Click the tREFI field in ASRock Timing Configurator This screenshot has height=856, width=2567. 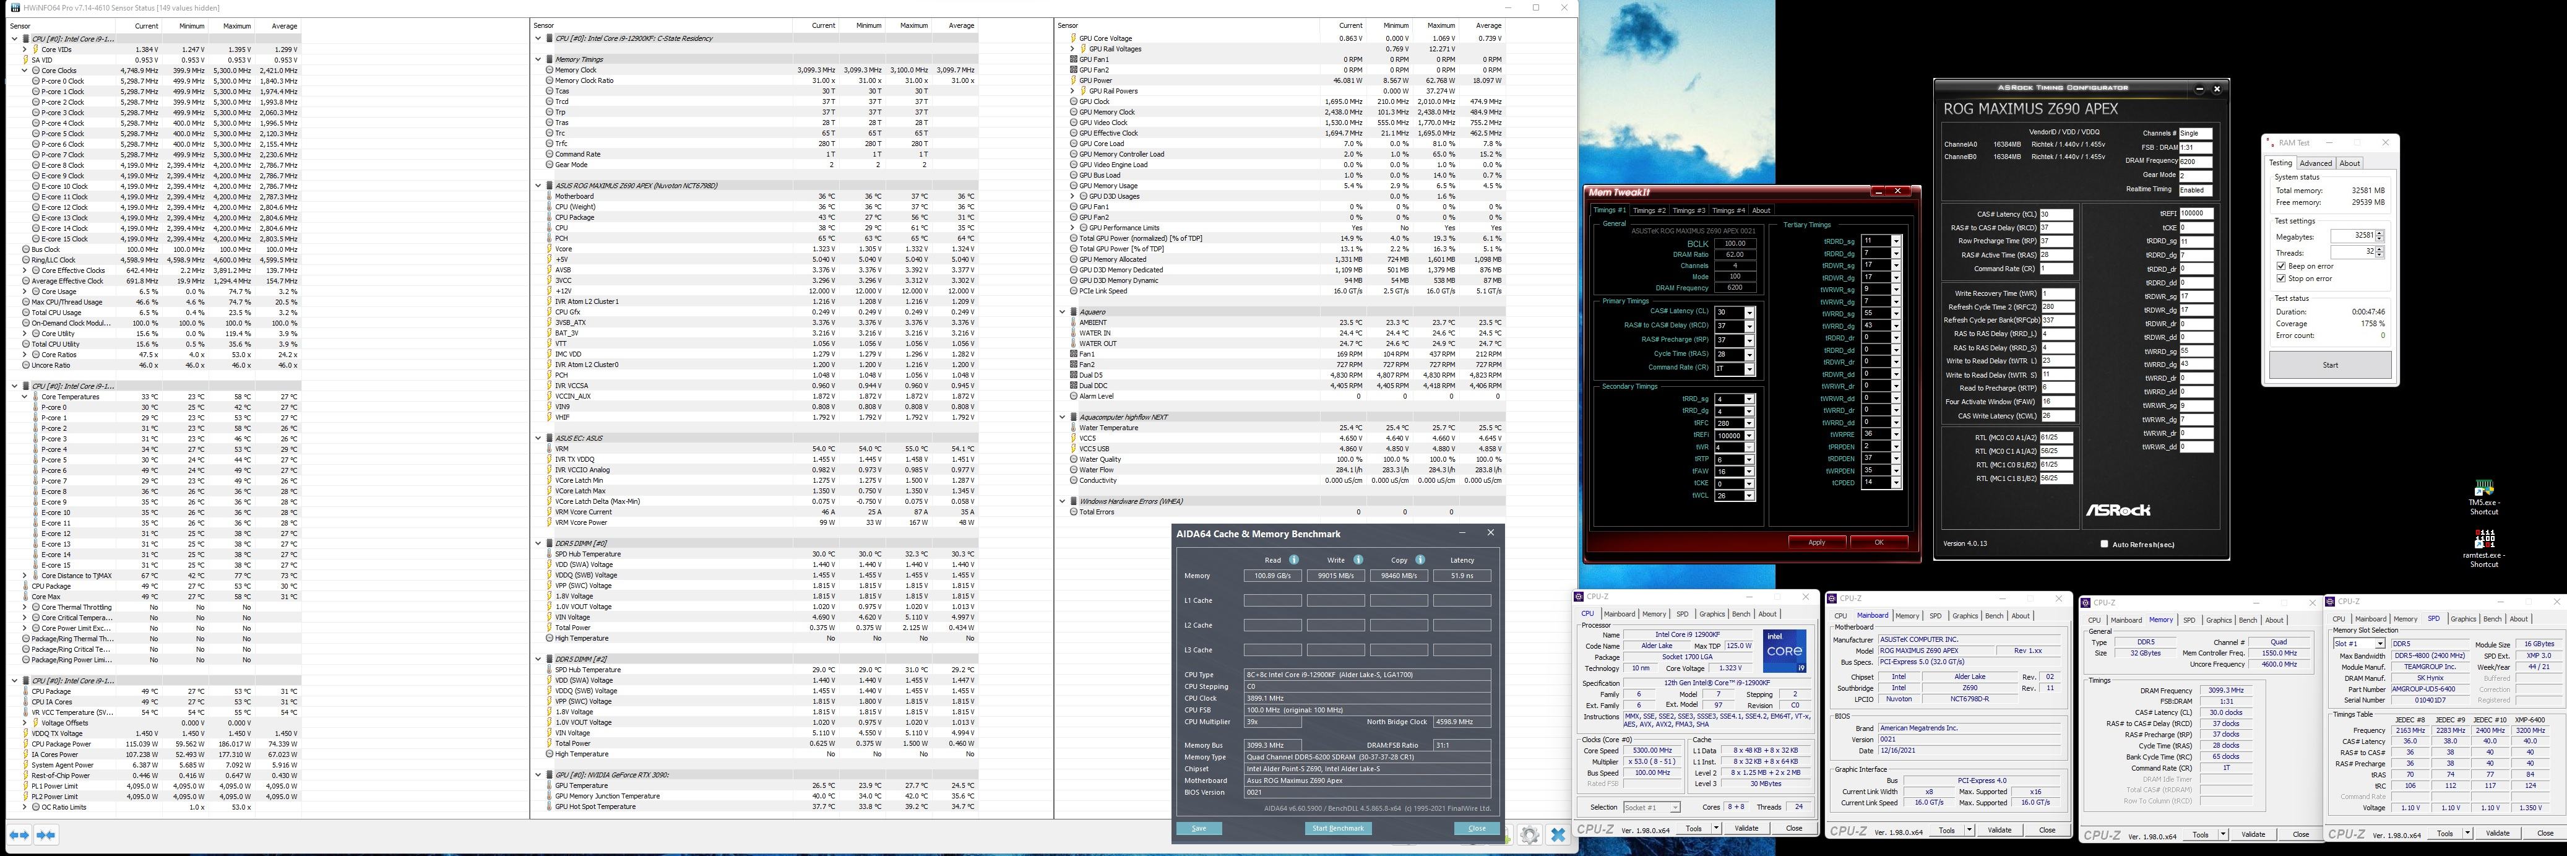click(x=2195, y=214)
